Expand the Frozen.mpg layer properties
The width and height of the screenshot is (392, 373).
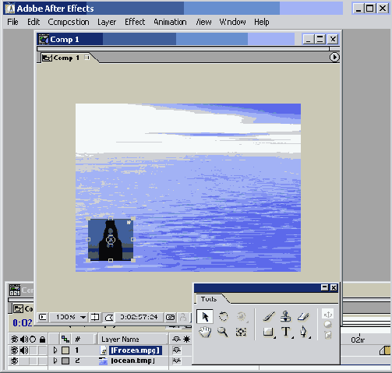pos(55,350)
